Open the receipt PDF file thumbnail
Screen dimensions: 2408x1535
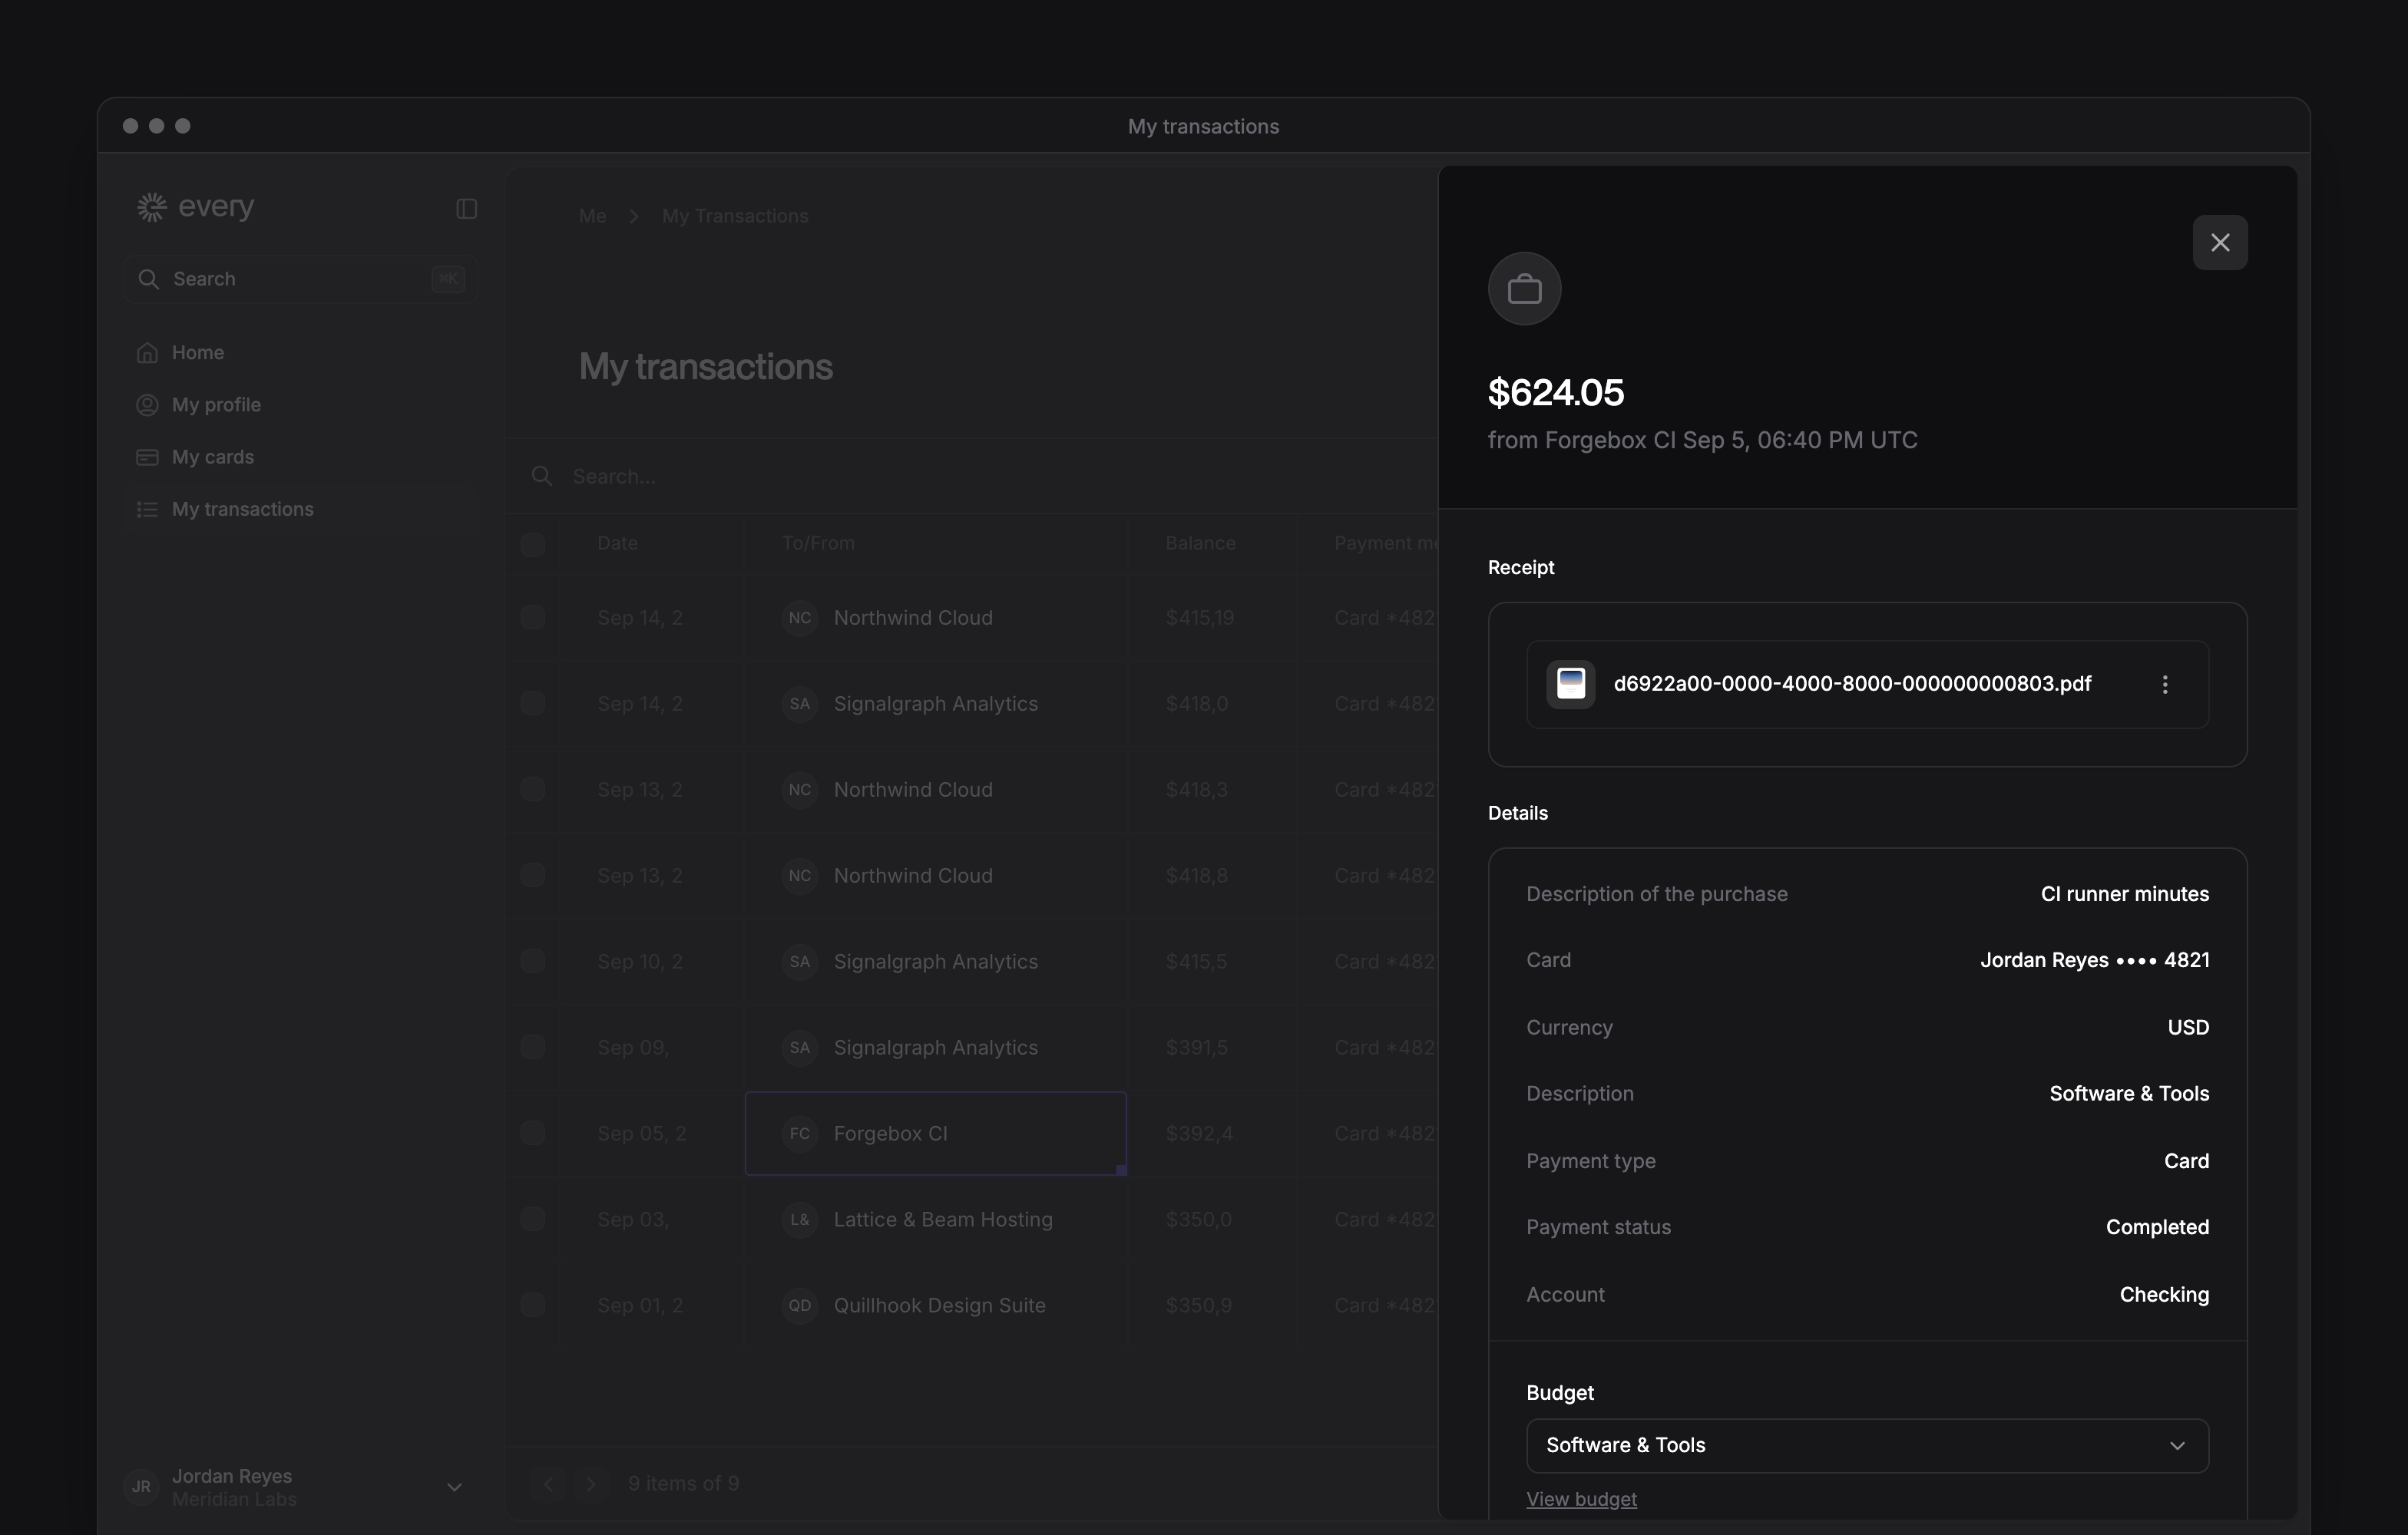[1570, 685]
